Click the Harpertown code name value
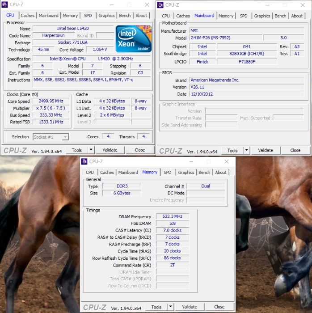 pos(54,35)
